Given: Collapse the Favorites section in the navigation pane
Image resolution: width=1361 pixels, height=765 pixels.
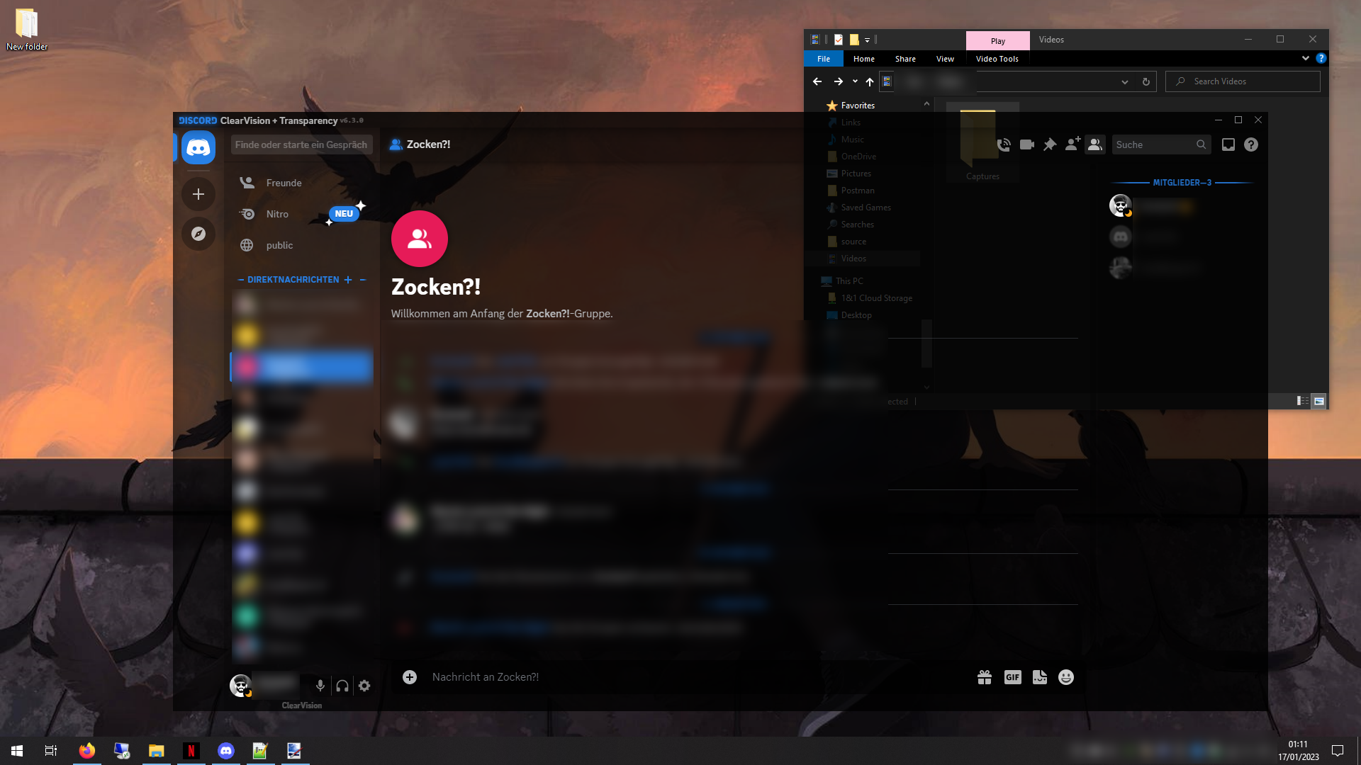Looking at the screenshot, I should [927, 104].
